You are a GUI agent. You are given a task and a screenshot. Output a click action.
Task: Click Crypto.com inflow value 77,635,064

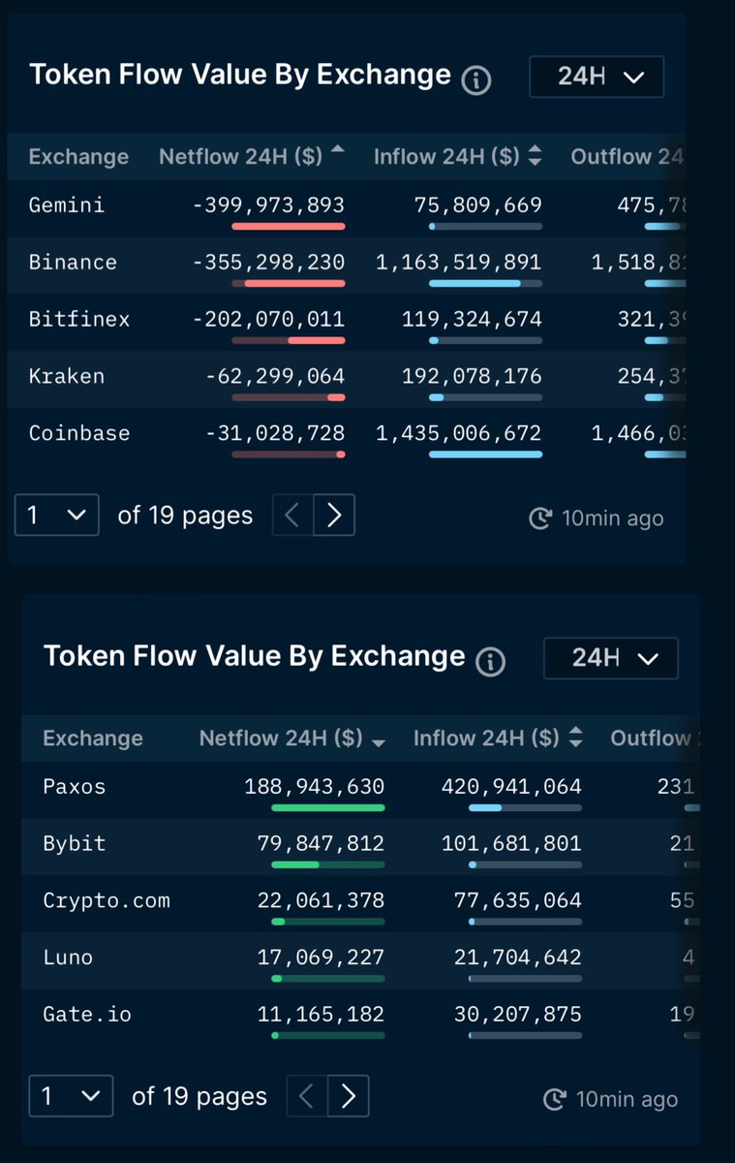518,900
